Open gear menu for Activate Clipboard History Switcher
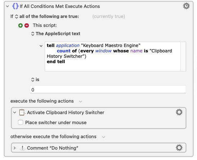This screenshot has width=197, height=160. 179,112
